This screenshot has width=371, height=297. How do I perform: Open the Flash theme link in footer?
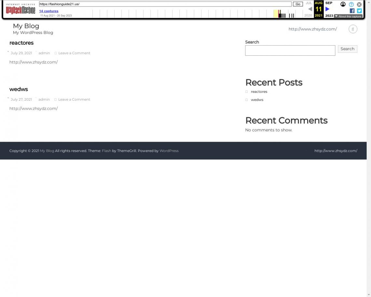[x=106, y=151]
